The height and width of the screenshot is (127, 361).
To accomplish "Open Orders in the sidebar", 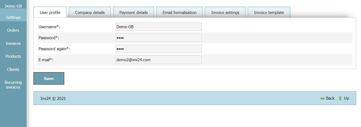I will (x=13, y=30).
